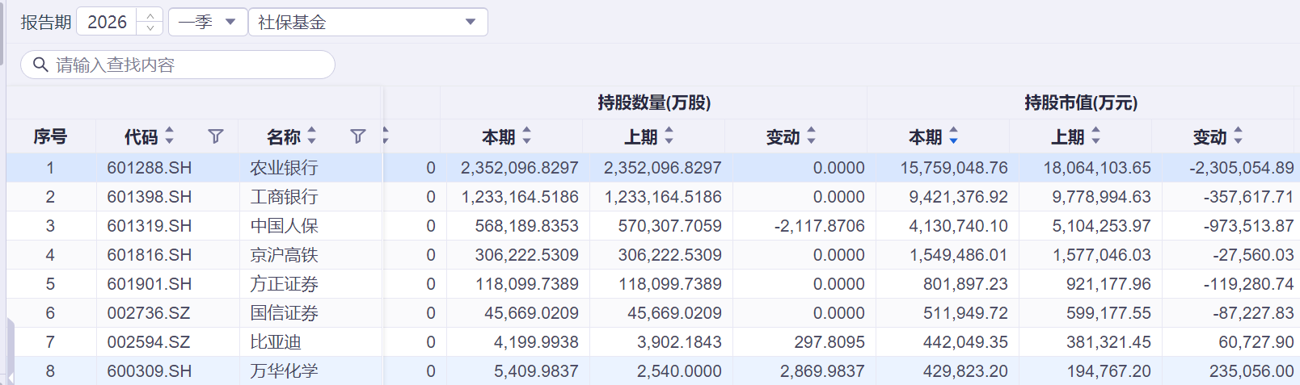Image resolution: width=1300 pixels, height=385 pixels.
Task: Sort 持股市值 上期 column
Action: pyautogui.click(x=1096, y=136)
